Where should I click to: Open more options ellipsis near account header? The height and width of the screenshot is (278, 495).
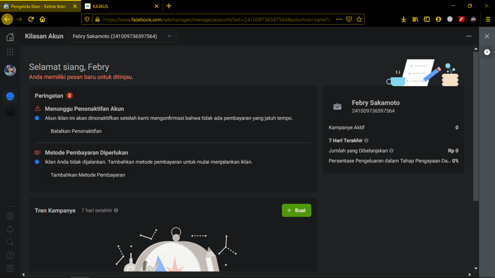(469, 36)
